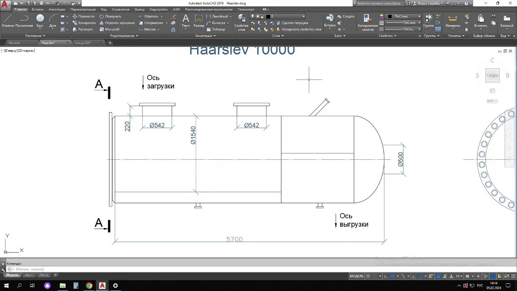This screenshot has height=291, width=517.
Task: Toggle snap mode in status bar
Action: coord(374,276)
